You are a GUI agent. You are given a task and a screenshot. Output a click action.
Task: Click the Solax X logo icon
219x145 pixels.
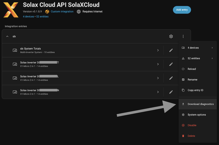click(x=11, y=10)
